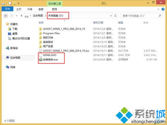This screenshot has width=167, height=125.
Task: Select the 安装系统.exe application icon
Action: (40, 59)
